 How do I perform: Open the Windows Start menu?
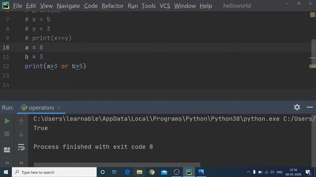[x=6, y=172]
